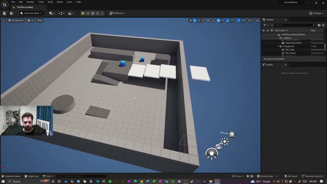Collapse the Playground folder arrow
This screenshot has height=184, width=327.
point(278,47)
